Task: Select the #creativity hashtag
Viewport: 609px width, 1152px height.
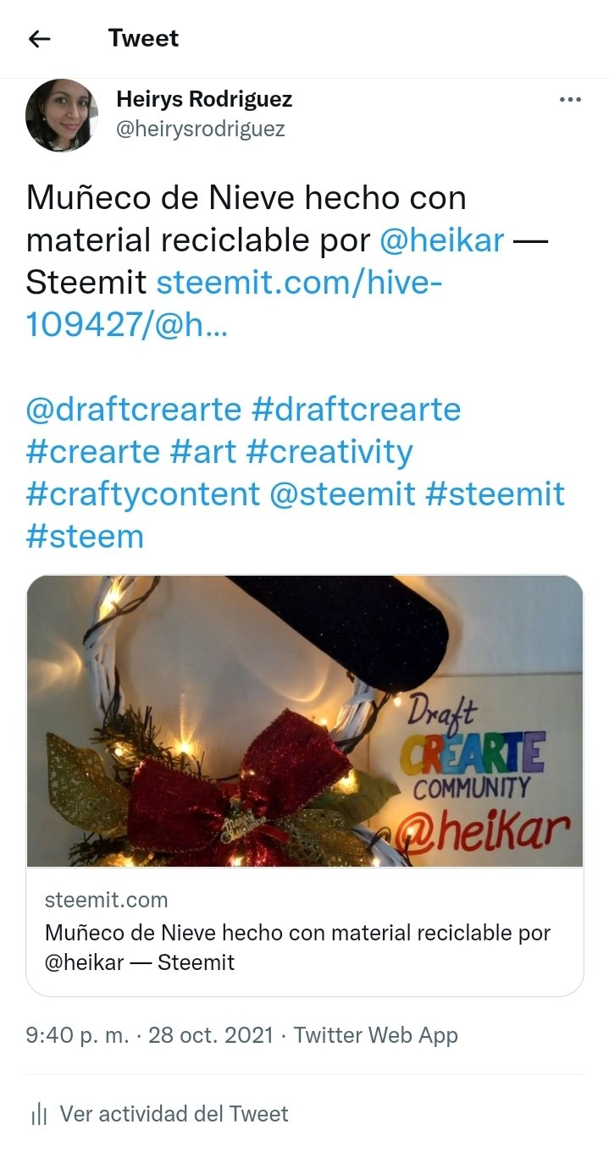Action: (329, 452)
